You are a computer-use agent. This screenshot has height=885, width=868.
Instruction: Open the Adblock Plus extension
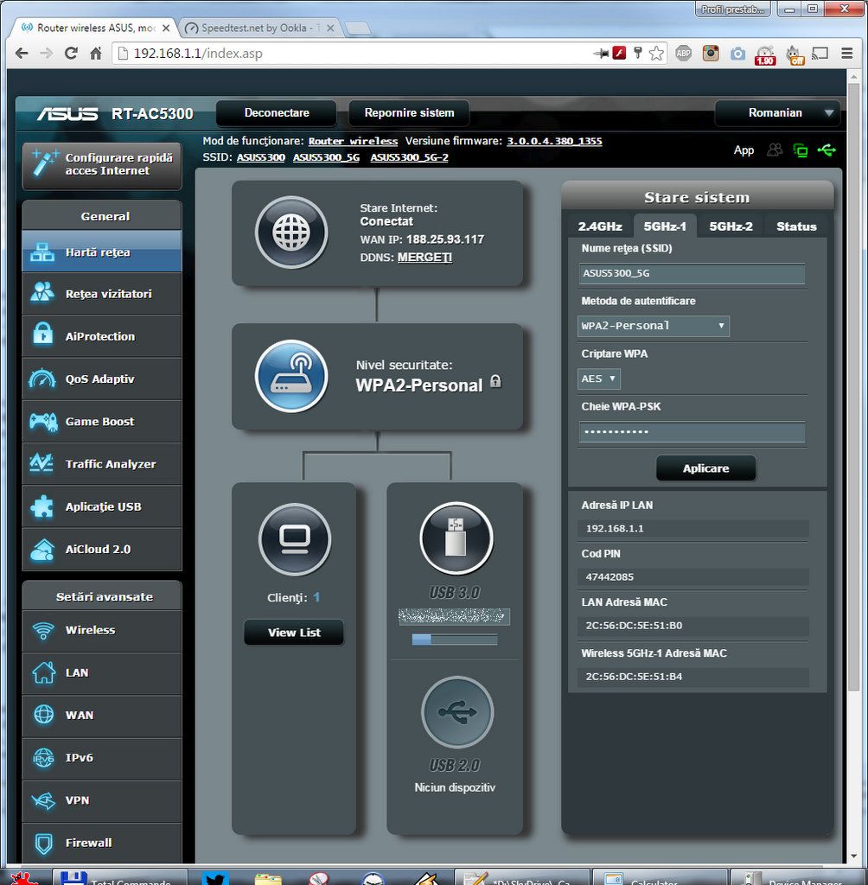(683, 53)
